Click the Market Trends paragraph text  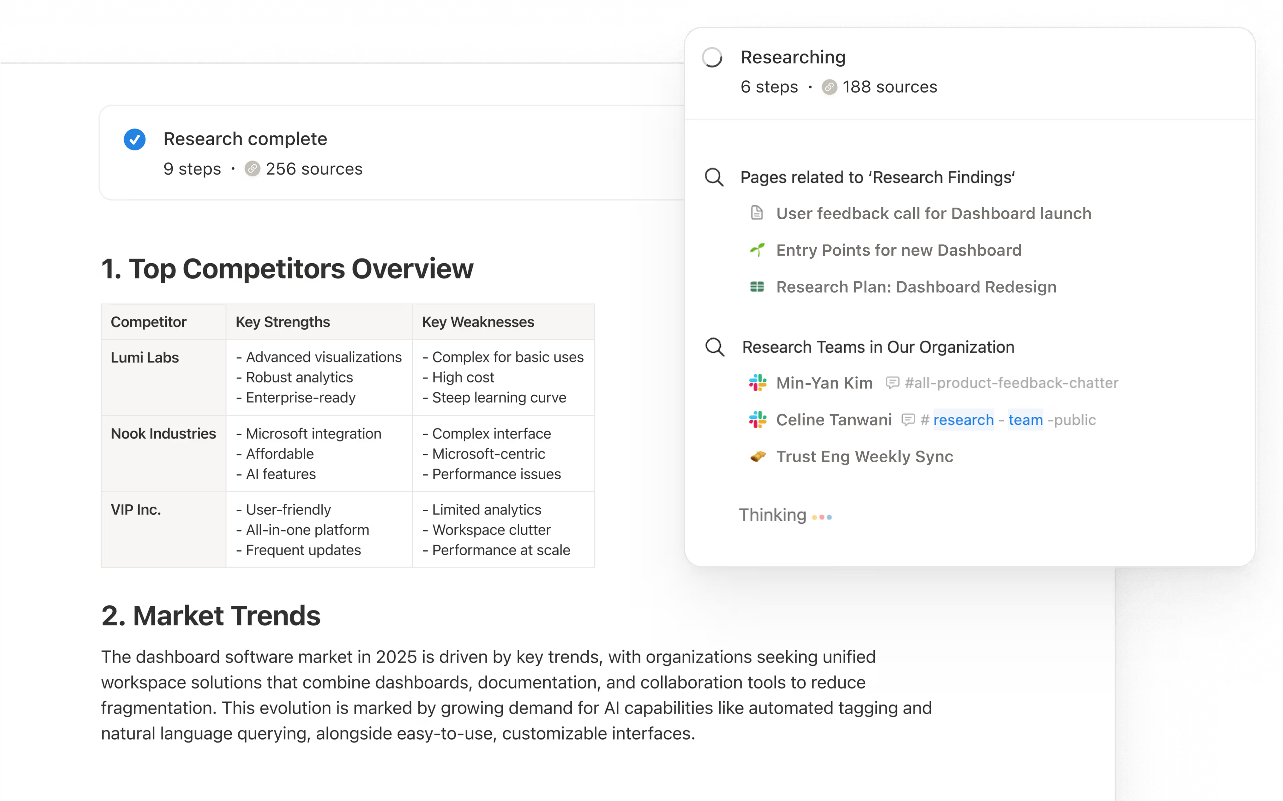pyautogui.click(x=516, y=695)
